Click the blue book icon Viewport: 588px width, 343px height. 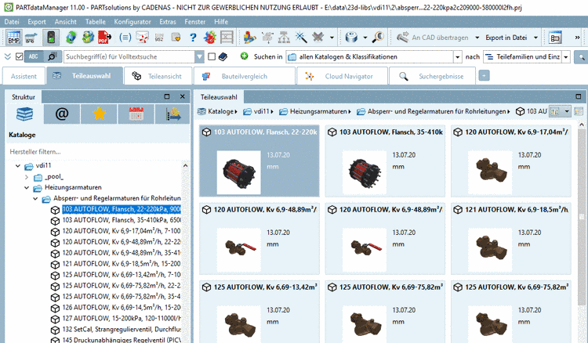tap(223, 56)
